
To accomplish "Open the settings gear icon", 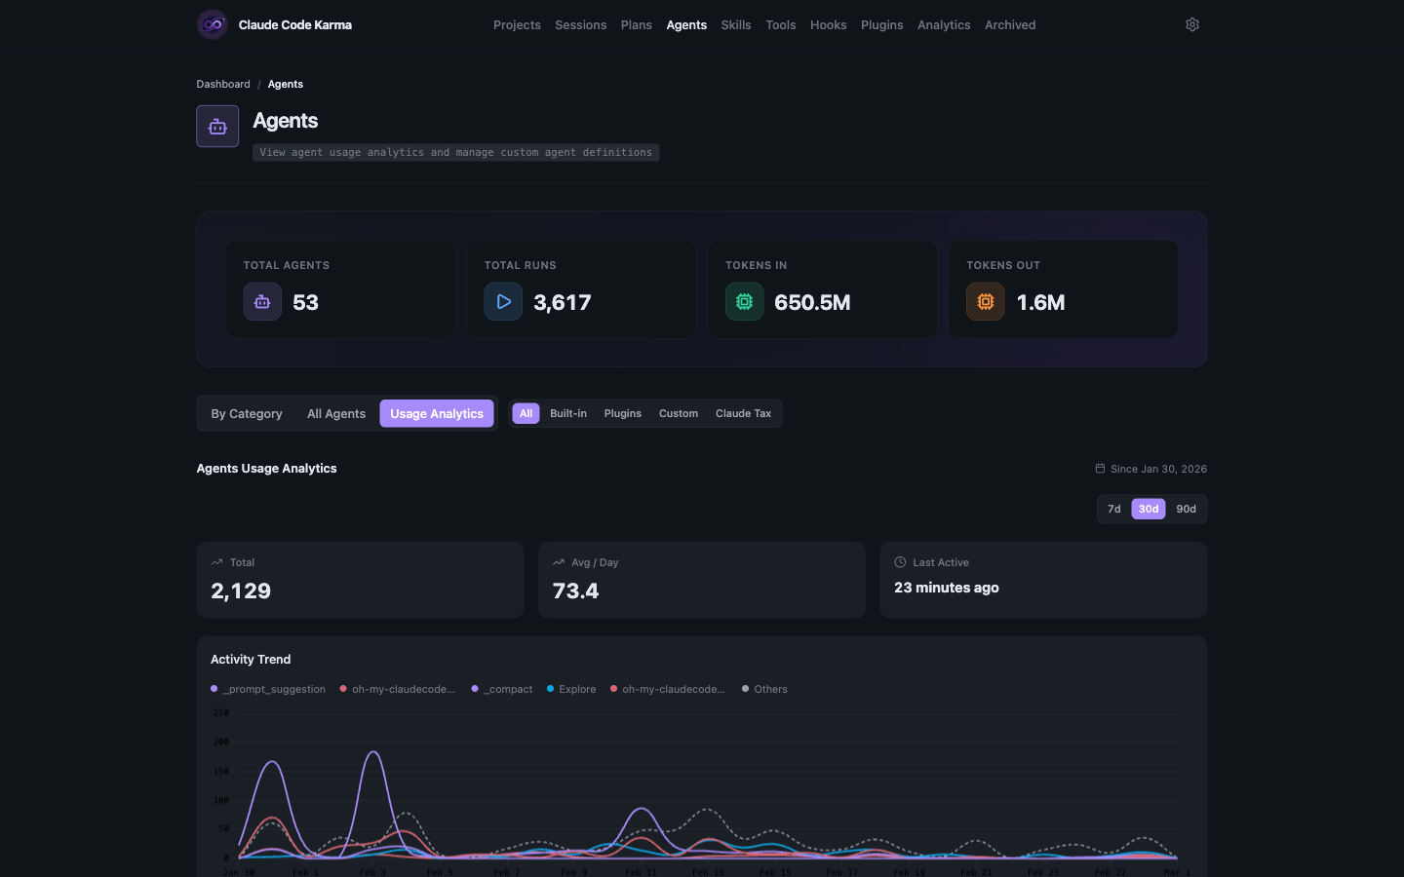I will [x=1191, y=23].
